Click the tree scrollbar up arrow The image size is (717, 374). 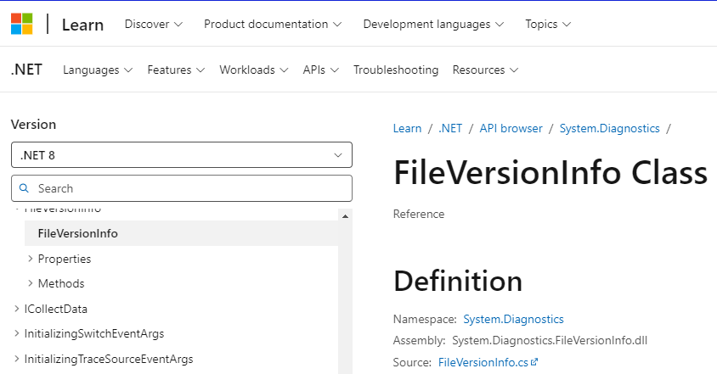tap(345, 216)
